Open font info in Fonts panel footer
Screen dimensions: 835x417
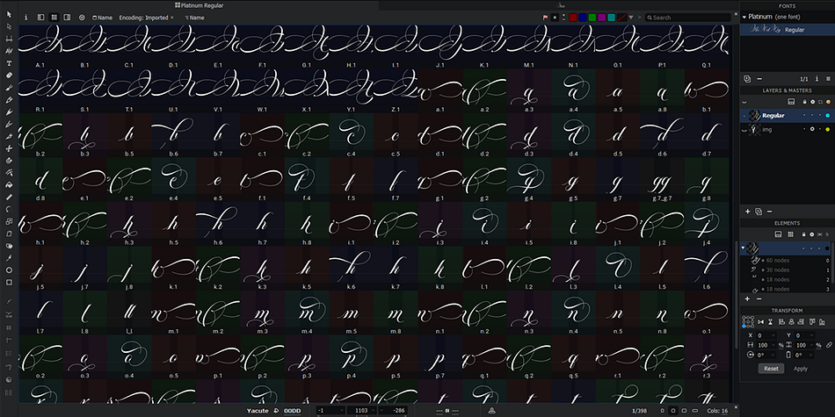[x=817, y=79]
